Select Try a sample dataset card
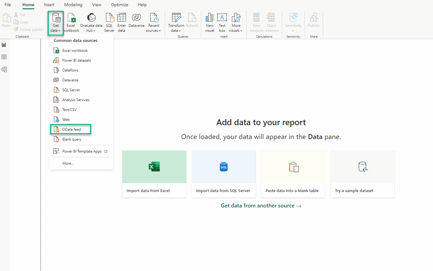Screen dimensions: 433x271 (x=362, y=174)
